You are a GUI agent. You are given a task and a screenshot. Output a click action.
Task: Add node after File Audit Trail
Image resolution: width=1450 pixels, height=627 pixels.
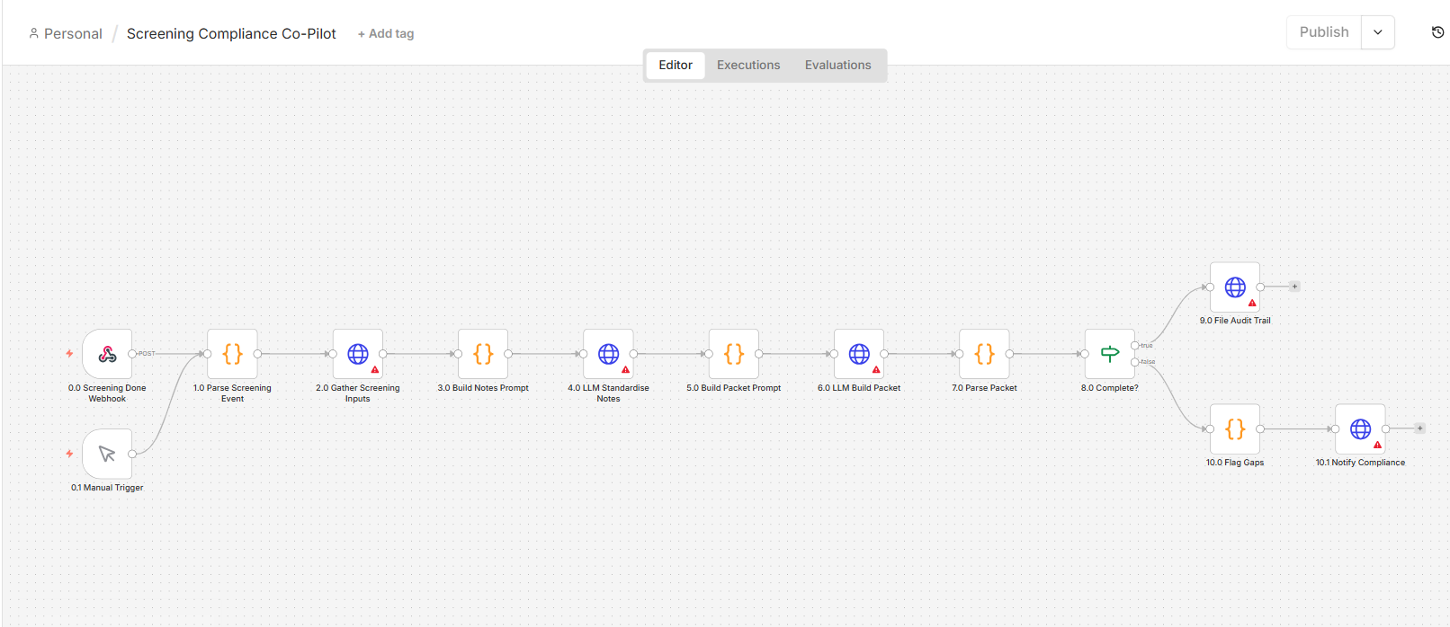(1294, 287)
